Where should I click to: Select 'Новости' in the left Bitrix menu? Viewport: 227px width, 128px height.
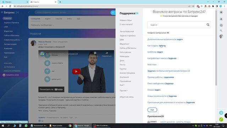coord(7,18)
